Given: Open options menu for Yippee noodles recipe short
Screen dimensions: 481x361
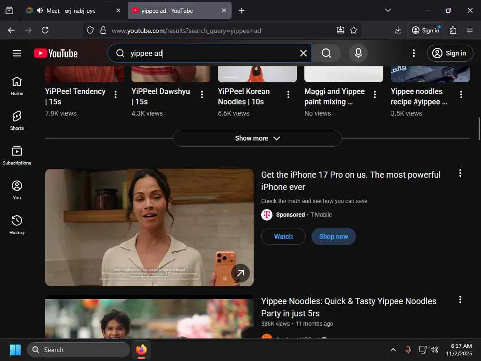Looking at the screenshot, I should [461, 94].
